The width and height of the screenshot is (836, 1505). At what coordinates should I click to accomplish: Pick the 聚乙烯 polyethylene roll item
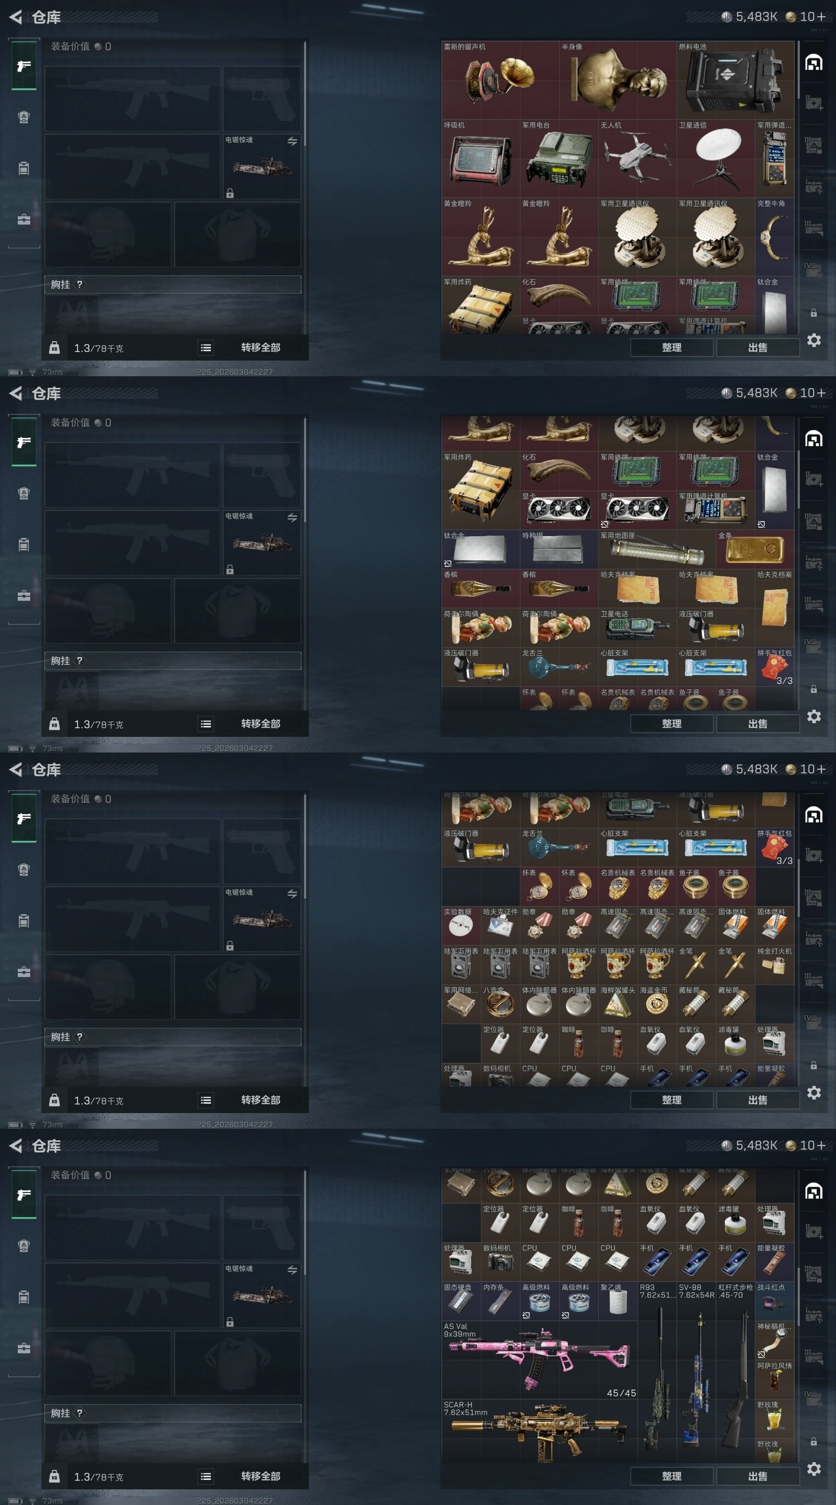(x=618, y=1302)
